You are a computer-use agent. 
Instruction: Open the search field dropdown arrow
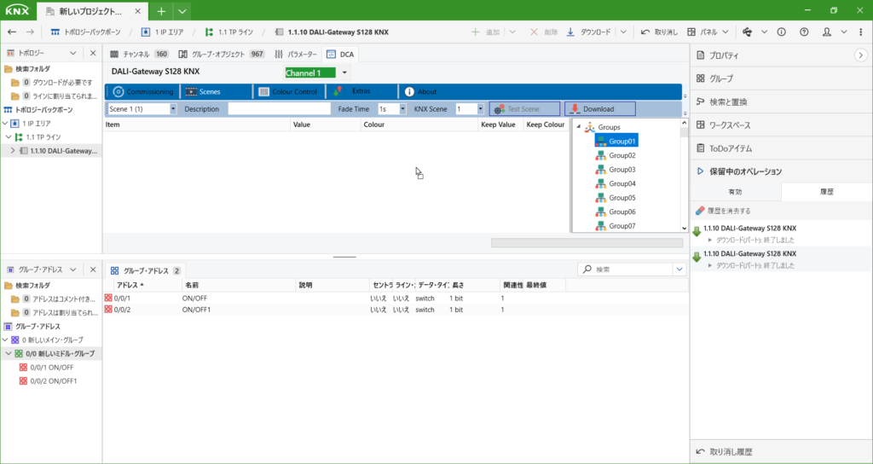coord(679,270)
